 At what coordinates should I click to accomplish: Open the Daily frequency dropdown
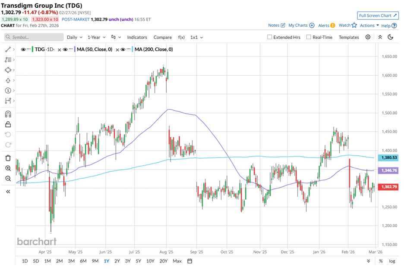74,37
